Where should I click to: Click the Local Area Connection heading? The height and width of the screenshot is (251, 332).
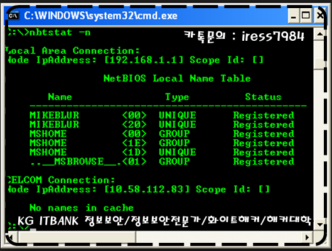coord(72,51)
